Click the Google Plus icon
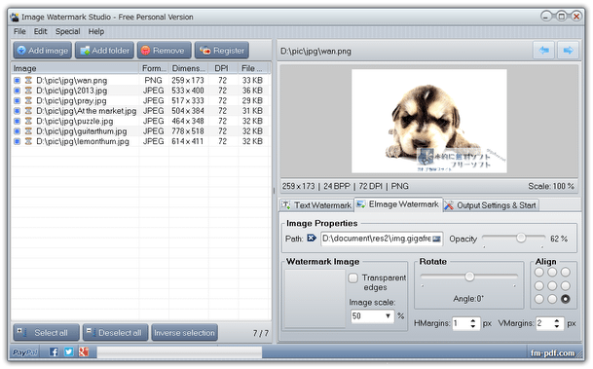The image size is (593, 369). pyautogui.click(x=84, y=352)
